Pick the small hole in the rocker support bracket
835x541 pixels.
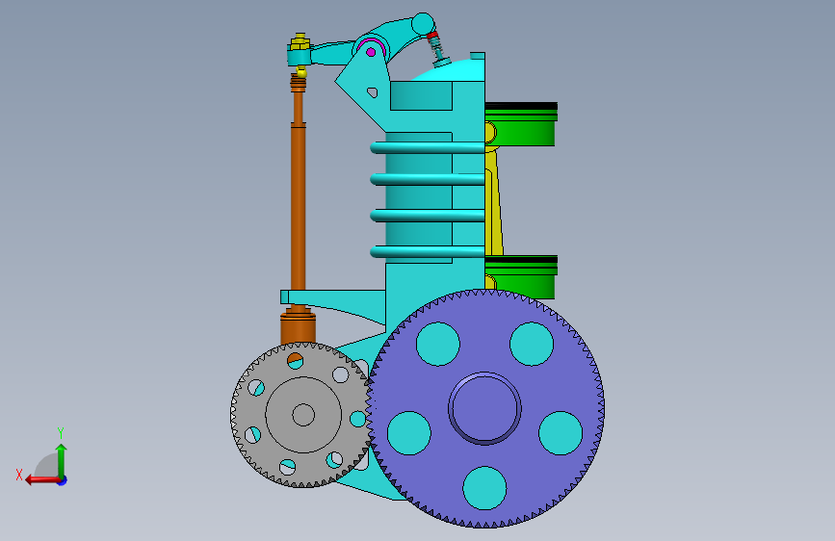point(373,92)
